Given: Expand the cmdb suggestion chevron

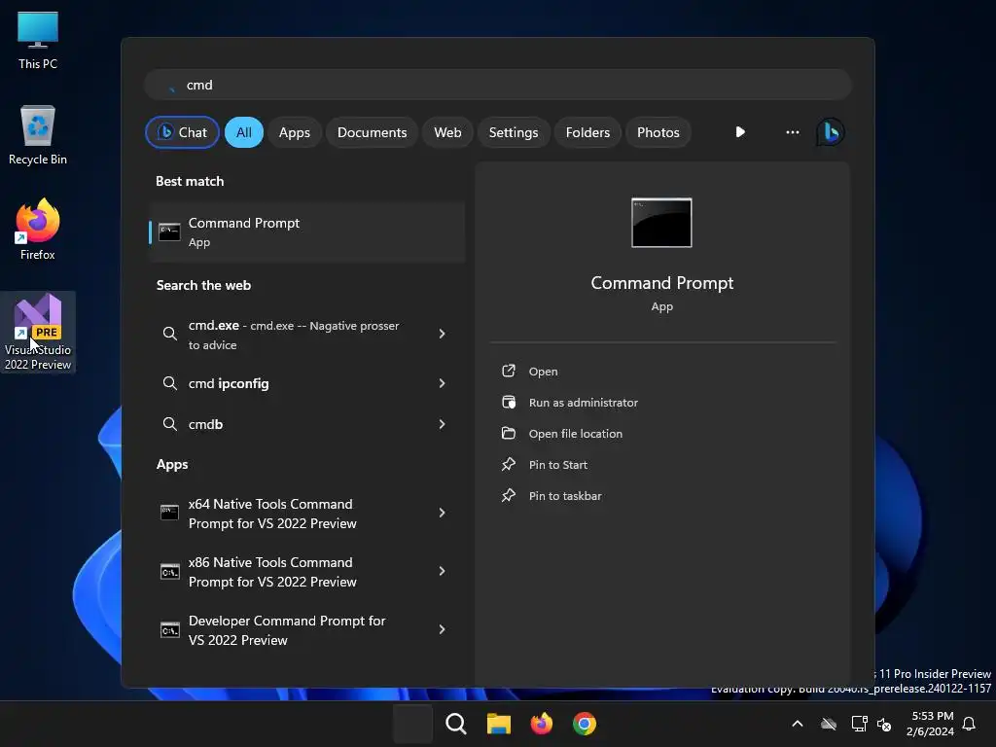Looking at the screenshot, I should (443, 424).
